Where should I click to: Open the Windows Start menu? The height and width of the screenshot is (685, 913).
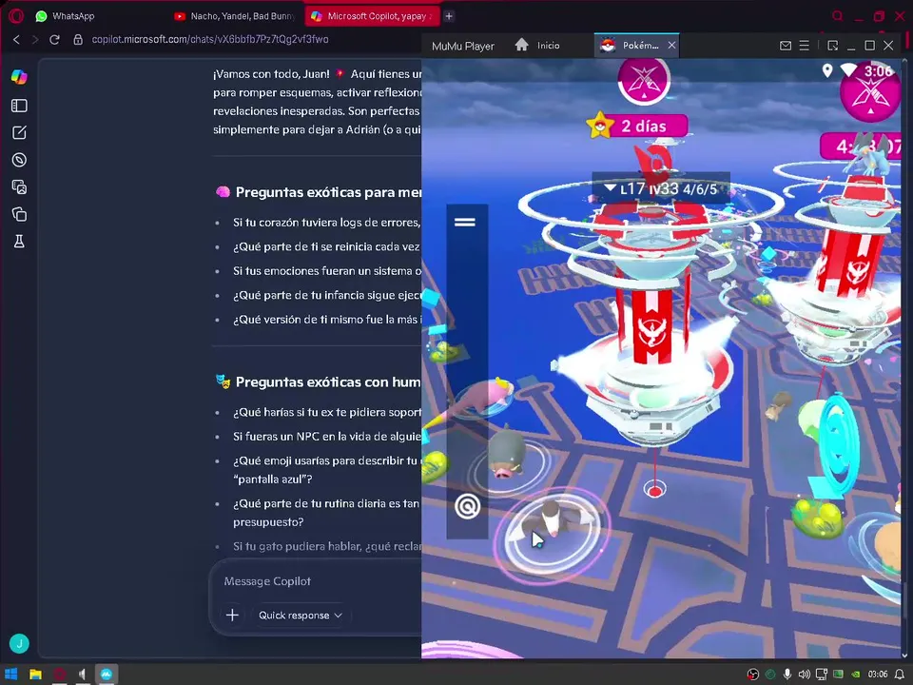tap(10, 675)
